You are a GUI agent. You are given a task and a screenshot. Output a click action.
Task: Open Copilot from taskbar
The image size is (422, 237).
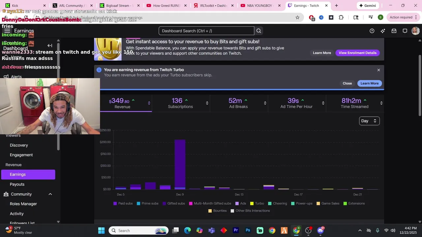199,230
